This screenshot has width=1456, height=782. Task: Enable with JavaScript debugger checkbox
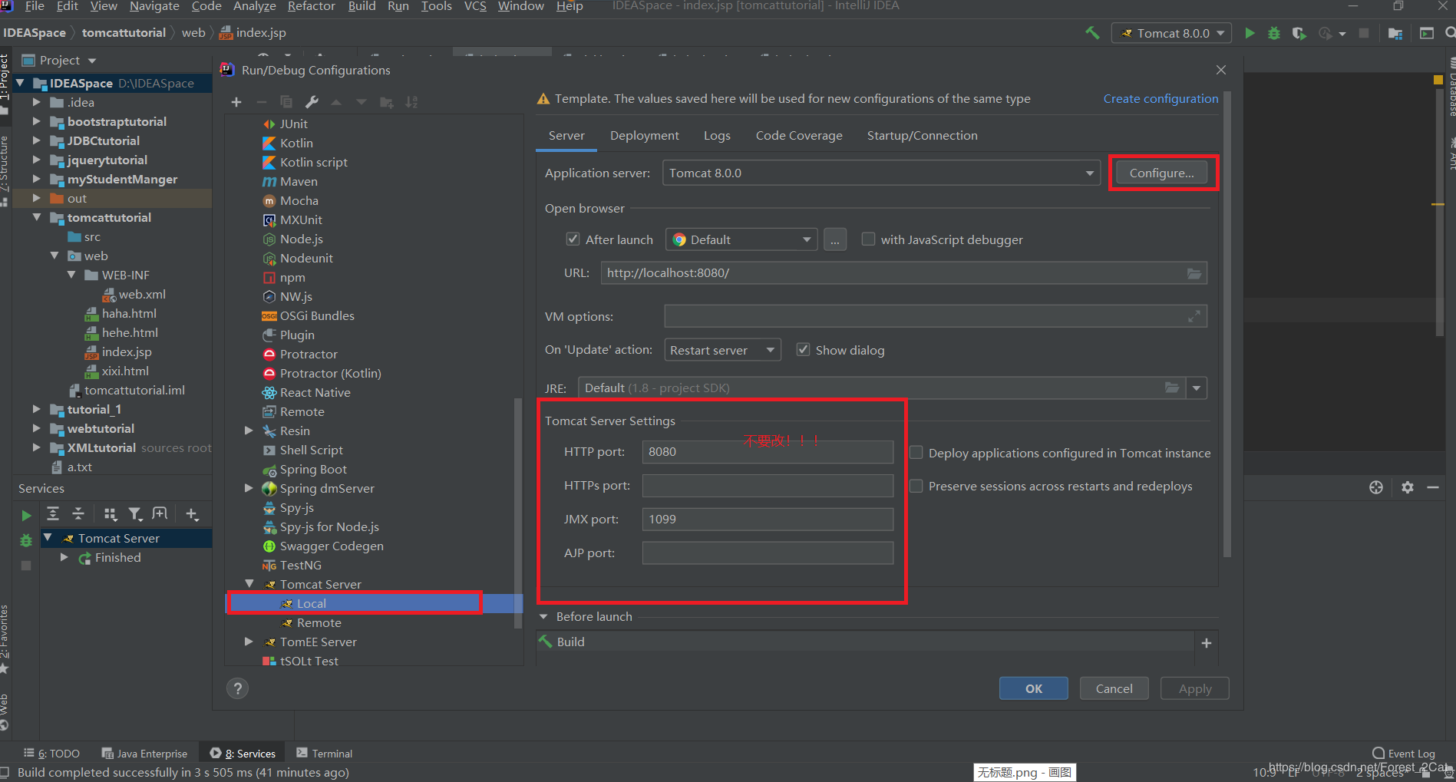868,239
